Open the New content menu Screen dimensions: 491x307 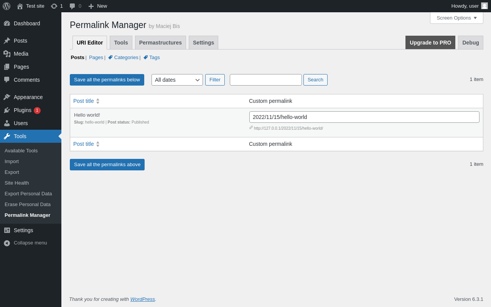click(98, 6)
